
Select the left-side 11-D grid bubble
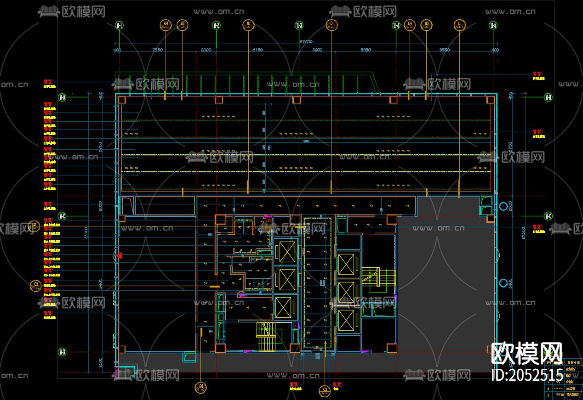[62, 97]
